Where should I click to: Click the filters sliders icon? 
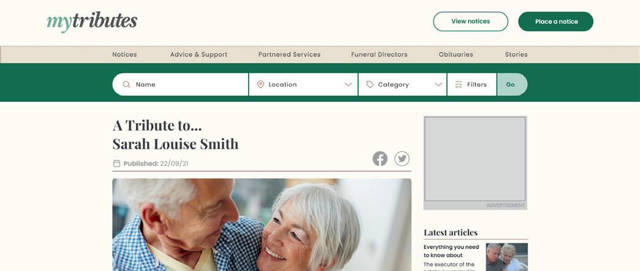click(x=459, y=84)
